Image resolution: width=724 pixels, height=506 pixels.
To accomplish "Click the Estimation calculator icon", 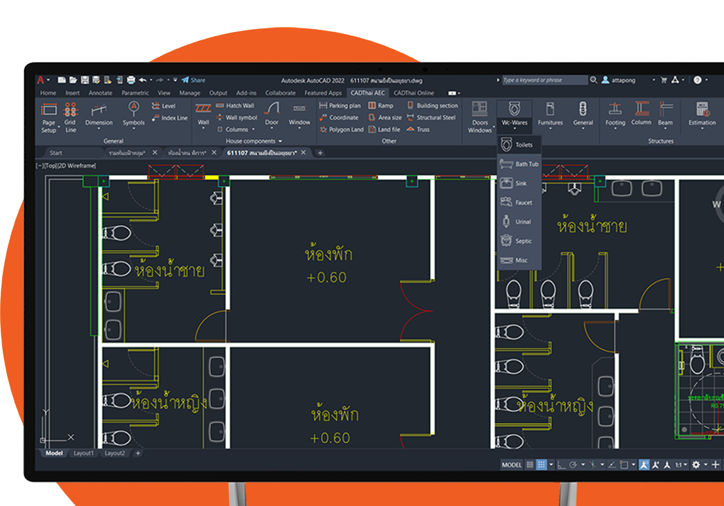I will pos(703,109).
